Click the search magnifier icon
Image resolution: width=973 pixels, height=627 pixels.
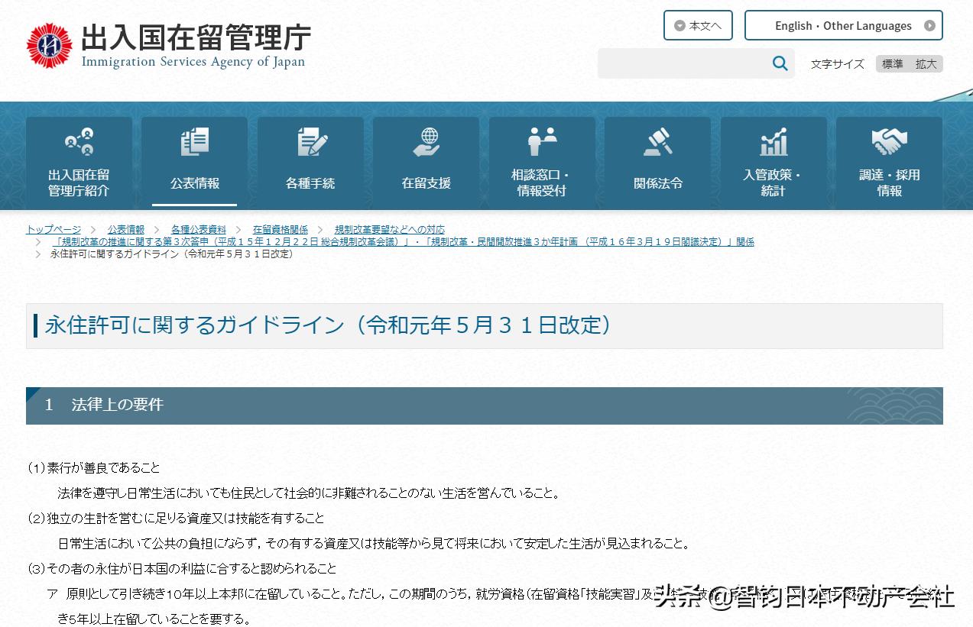pyautogui.click(x=779, y=63)
